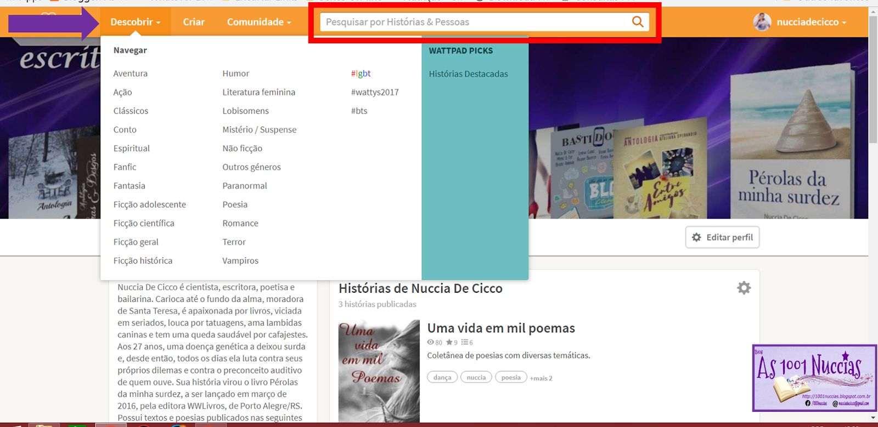Expand the Comunidade dropdown
The height and width of the screenshot is (427, 878).
click(x=259, y=22)
